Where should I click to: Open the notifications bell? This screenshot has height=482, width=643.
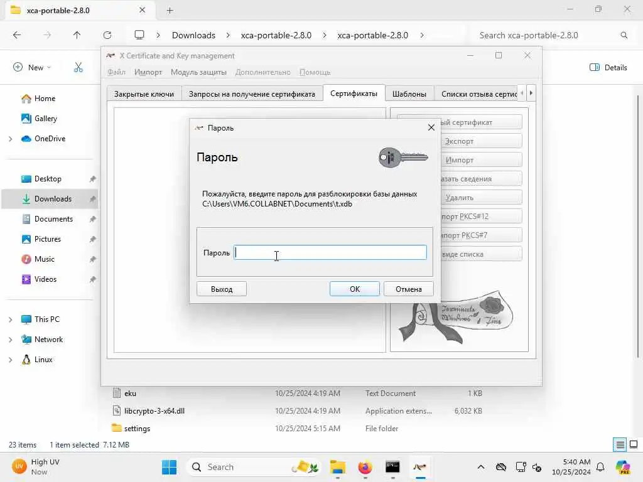[x=600, y=467]
